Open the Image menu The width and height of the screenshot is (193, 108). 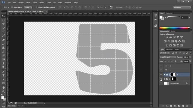point(21,2)
